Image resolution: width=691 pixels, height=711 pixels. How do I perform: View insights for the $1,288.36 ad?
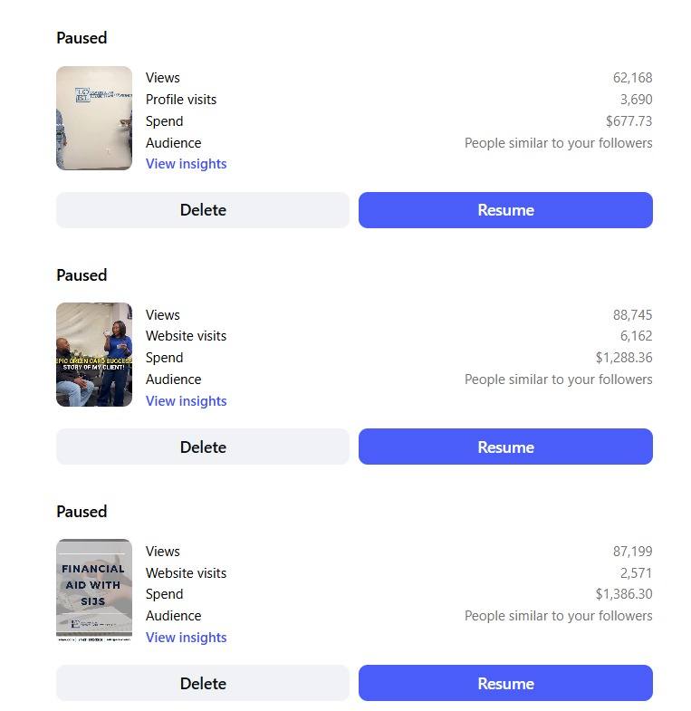click(187, 401)
